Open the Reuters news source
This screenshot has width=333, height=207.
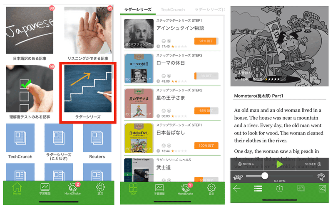[97, 141]
